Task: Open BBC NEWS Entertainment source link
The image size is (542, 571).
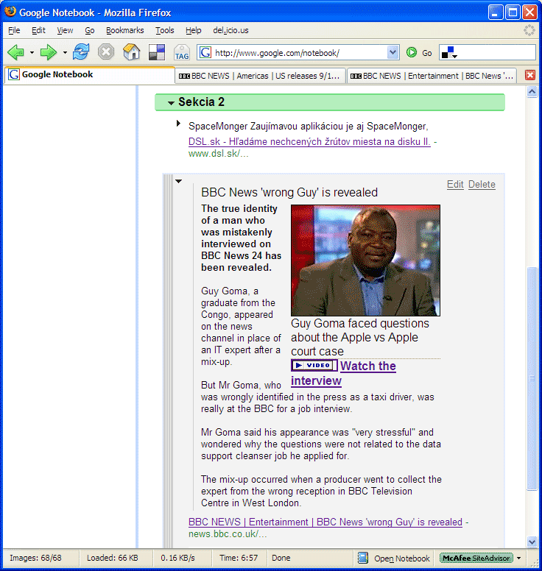Action: pyautogui.click(x=325, y=522)
